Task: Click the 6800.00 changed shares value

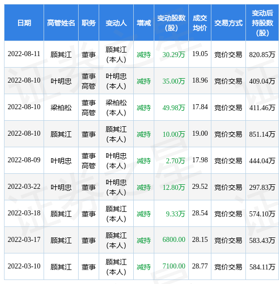Action: [174, 239]
